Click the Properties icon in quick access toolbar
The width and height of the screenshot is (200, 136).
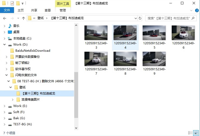[12, 3]
